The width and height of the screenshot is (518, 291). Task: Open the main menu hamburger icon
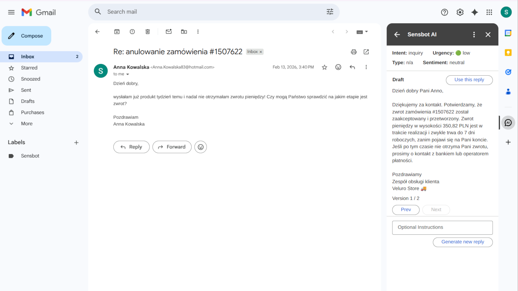pos(11,12)
